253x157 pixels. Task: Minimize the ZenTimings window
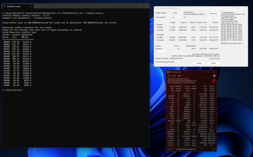coord(202,72)
